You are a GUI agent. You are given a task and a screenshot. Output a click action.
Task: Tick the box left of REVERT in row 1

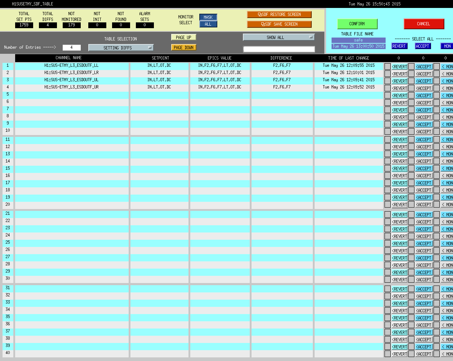click(x=387, y=66)
